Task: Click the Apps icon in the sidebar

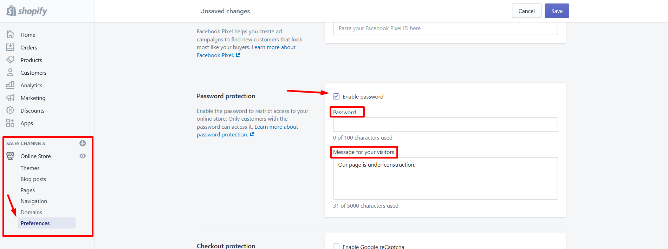Action: point(11,123)
